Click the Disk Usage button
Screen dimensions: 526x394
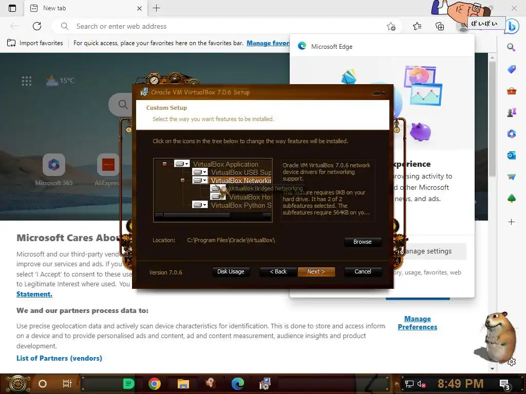click(231, 272)
